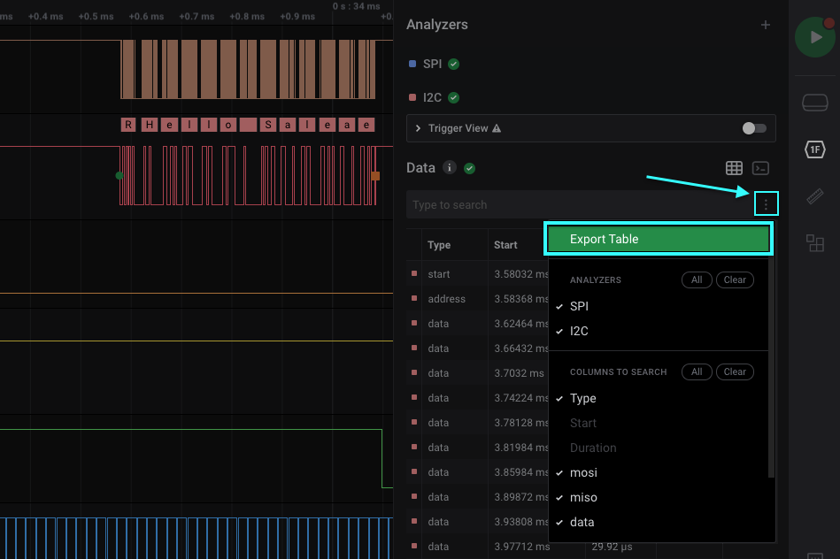Click Clear next to Columns to Search

735,371
